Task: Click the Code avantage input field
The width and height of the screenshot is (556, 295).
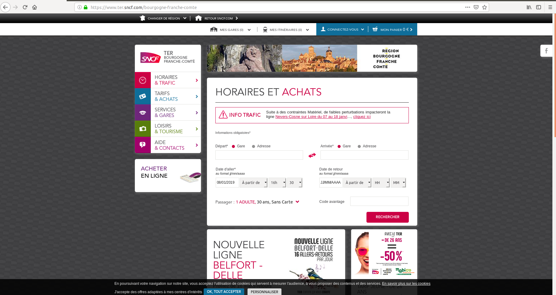Action: click(379, 201)
